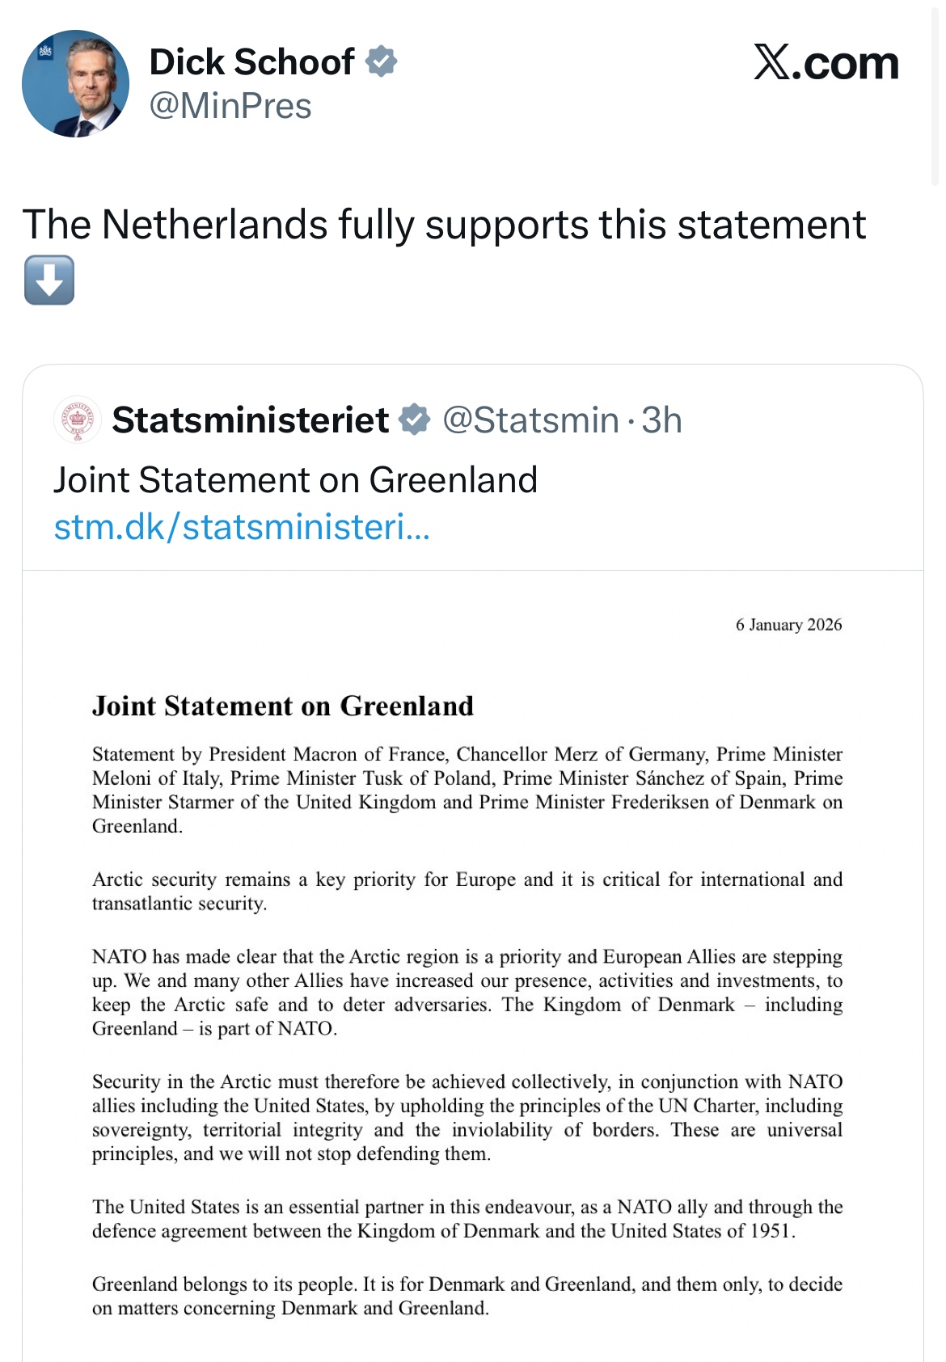The image size is (946, 1362).
Task: Click the '6 January 2026' date in the document
Action: coord(788,625)
